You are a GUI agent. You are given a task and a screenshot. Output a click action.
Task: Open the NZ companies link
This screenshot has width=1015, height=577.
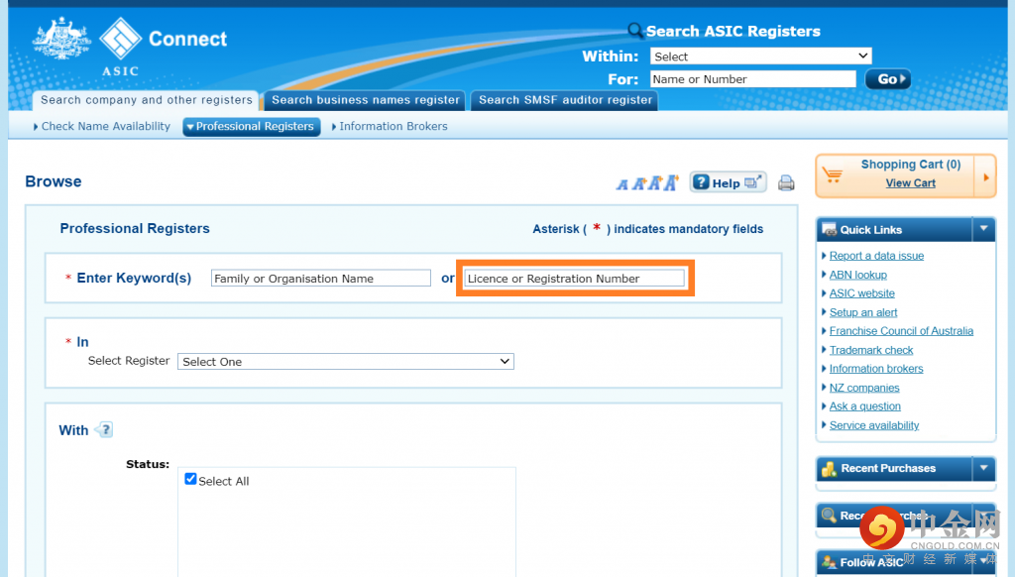pyautogui.click(x=864, y=388)
